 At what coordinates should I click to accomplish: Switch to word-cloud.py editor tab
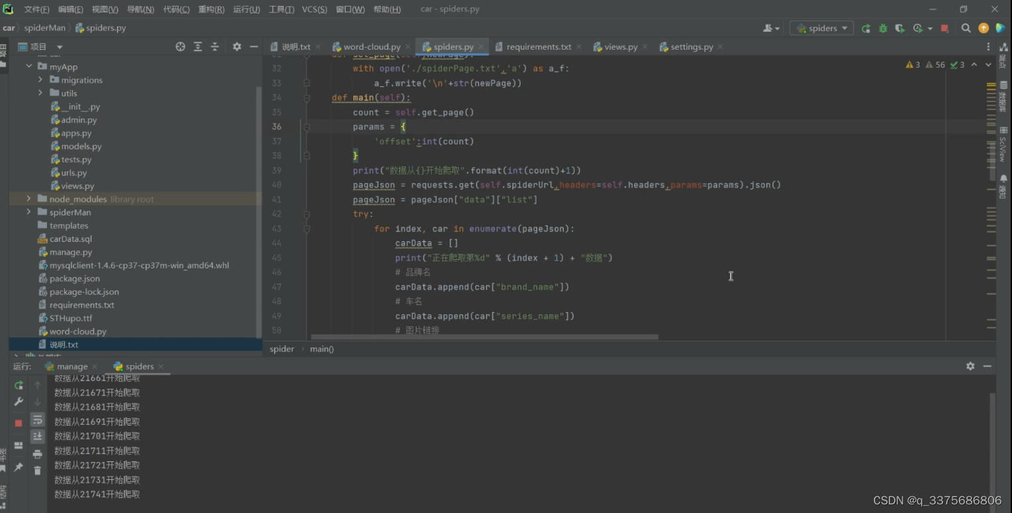[x=372, y=46]
